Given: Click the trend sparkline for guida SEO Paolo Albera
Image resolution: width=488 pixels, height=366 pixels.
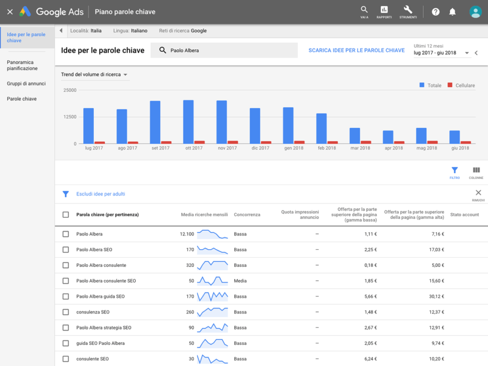Looking at the screenshot, I should 213,343.
